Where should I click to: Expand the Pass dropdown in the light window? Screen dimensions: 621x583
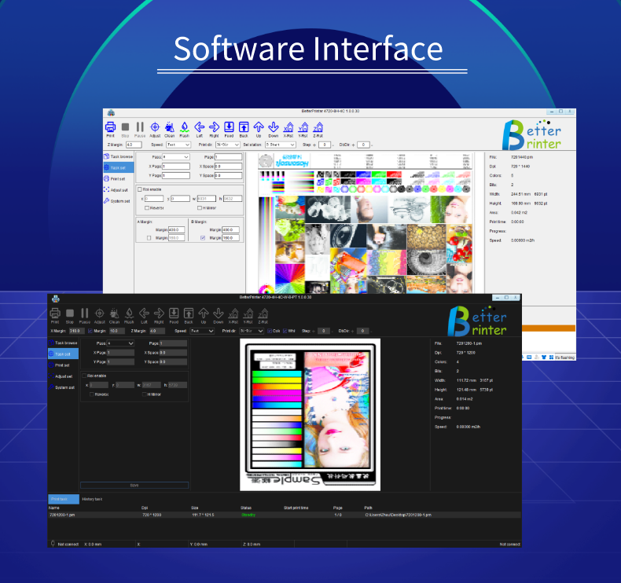click(175, 157)
